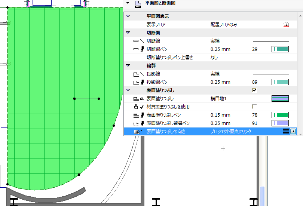Image resolution: width=303 pixels, height=206 pixels.
Task: Click the settings list scroll down arrow
Action: tap(300, 134)
